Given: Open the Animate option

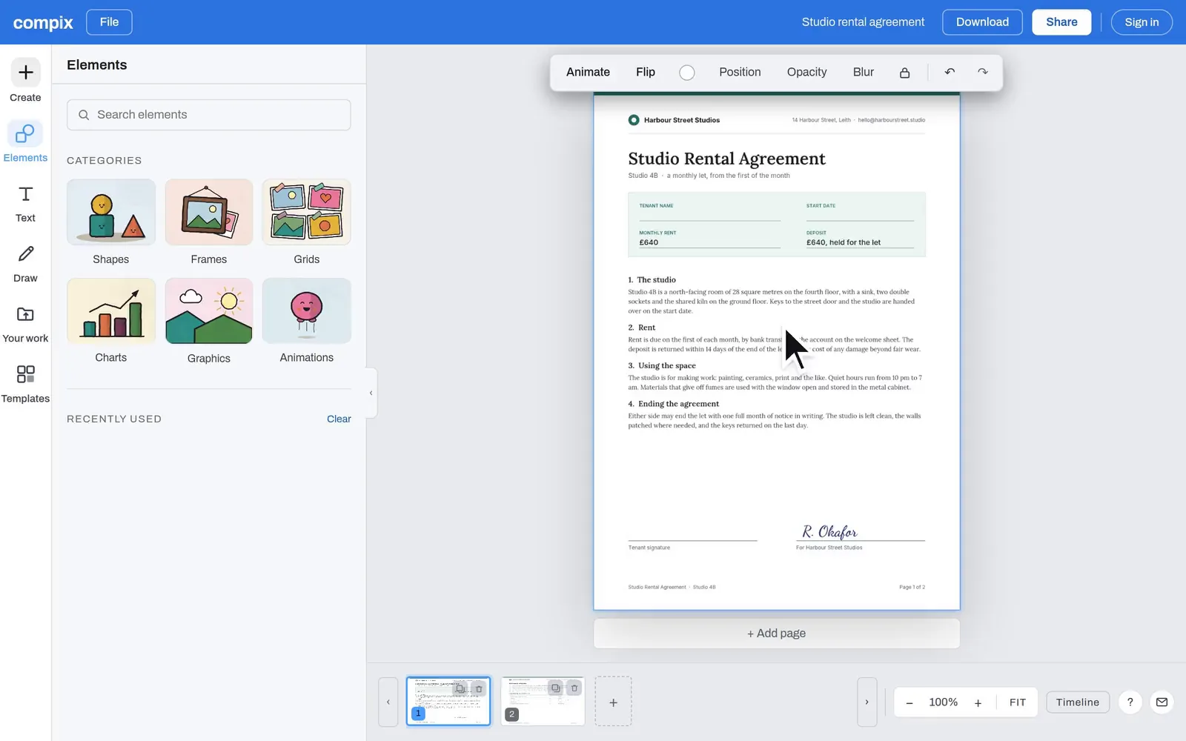Looking at the screenshot, I should coord(588,72).
